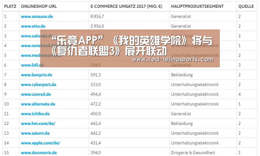This screenshot has width=260, height=156.
Task: Click Generalist in the tchibo.de row
Action: pyautogui.click(x=181, y=114)
